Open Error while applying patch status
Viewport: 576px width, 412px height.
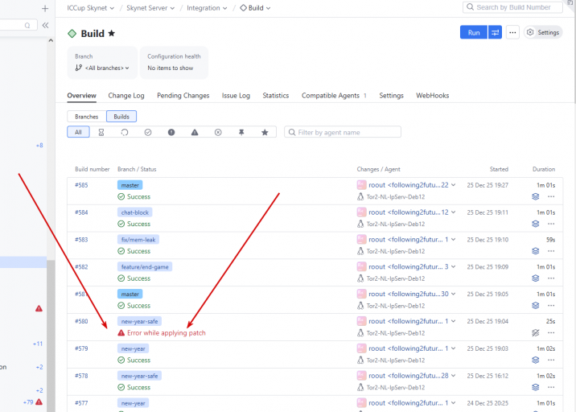(x=166, y=333)
